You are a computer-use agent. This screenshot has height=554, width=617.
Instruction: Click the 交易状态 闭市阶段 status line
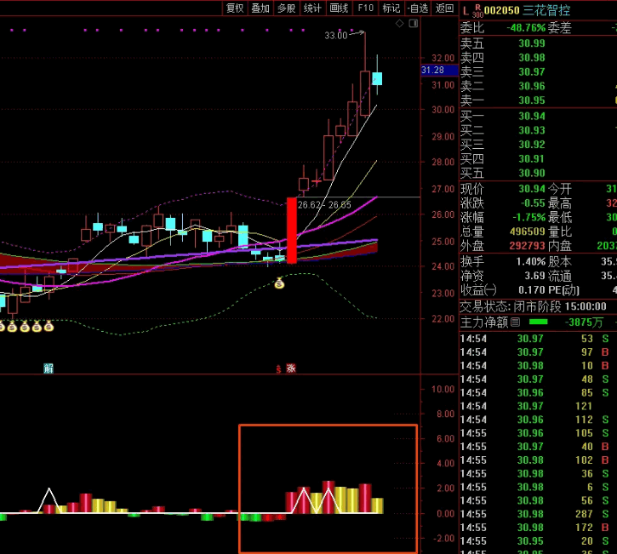pyautogui.click(x=534, y=306)
